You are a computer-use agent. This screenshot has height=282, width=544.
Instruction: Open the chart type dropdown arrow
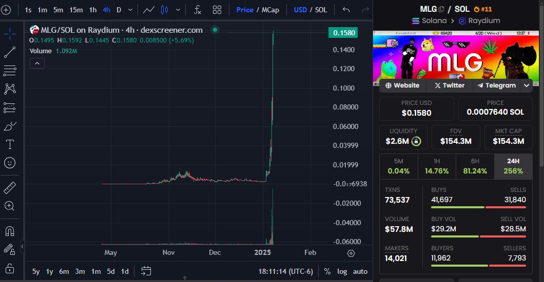(178, 10)
